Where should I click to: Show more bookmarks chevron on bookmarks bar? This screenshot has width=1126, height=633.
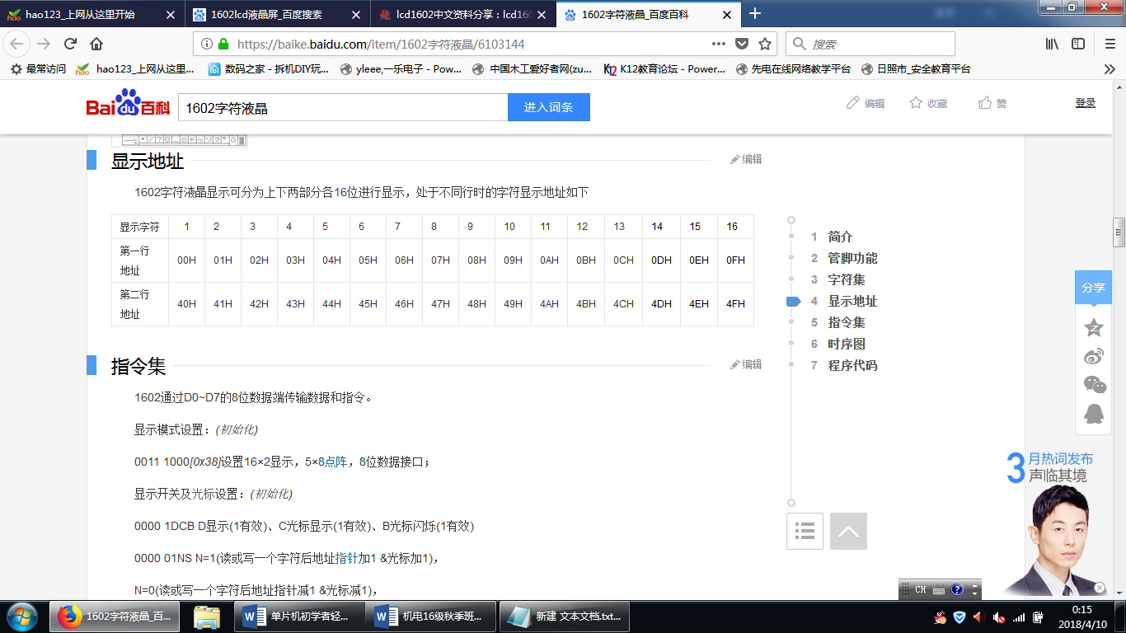[x=1110, y=69]
